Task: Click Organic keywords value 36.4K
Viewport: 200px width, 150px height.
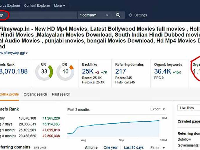Action: point(163,71)
